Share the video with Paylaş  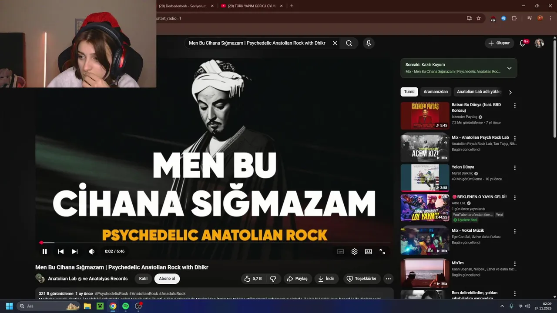click(x=297, y=279)
